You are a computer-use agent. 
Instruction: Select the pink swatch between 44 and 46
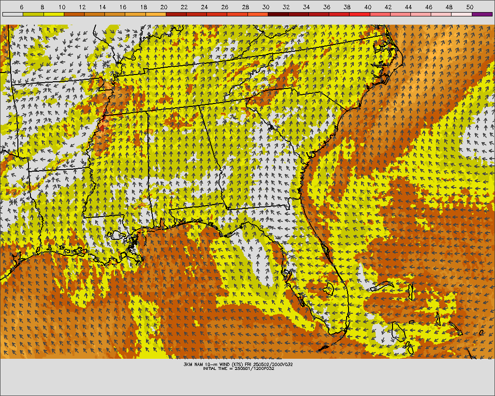tap(421, 14)
